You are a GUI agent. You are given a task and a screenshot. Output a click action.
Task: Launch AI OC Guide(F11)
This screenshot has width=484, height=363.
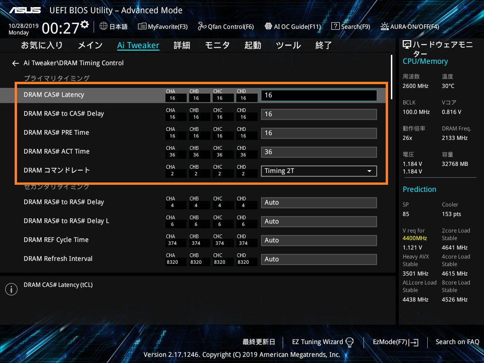(x=293, y=26)
